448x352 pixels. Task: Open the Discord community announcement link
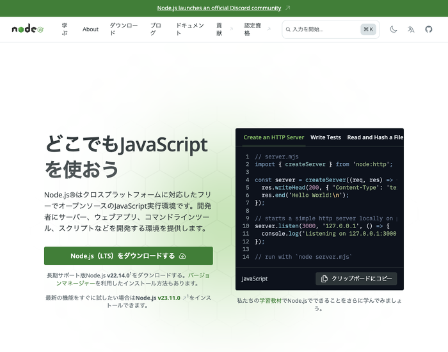(219, 8)
